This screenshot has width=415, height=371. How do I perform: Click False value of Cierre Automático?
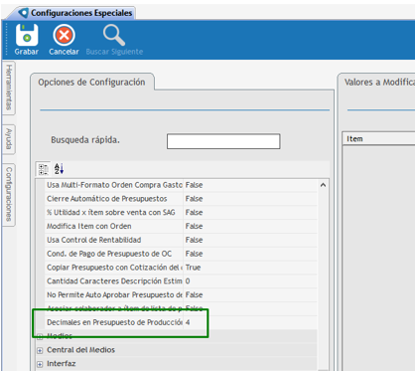(194, 199)
